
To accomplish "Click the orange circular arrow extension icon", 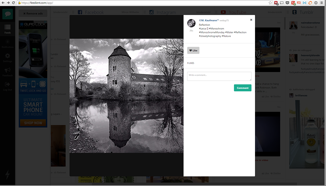I will click(x=310, y=3).
